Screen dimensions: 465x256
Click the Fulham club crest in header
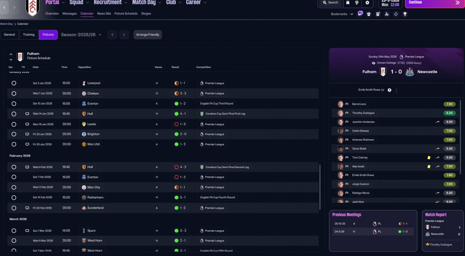pos(33,7)
